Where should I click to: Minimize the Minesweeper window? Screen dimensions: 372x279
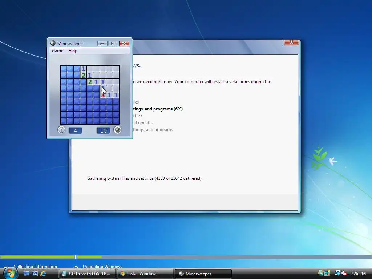[x=102, y=44]
